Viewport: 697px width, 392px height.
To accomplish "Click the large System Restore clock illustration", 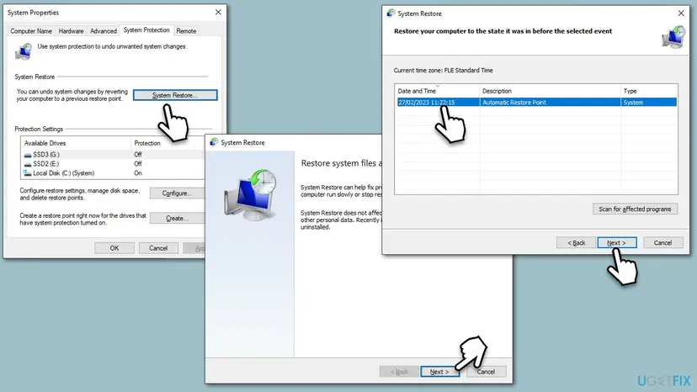I will [x=250, y=194].
